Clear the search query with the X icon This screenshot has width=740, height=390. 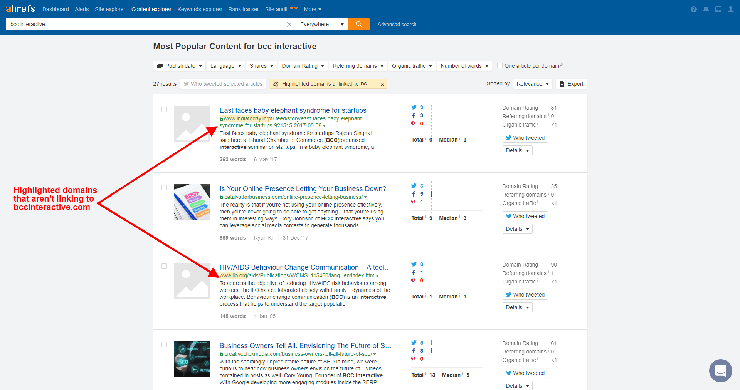289,24
